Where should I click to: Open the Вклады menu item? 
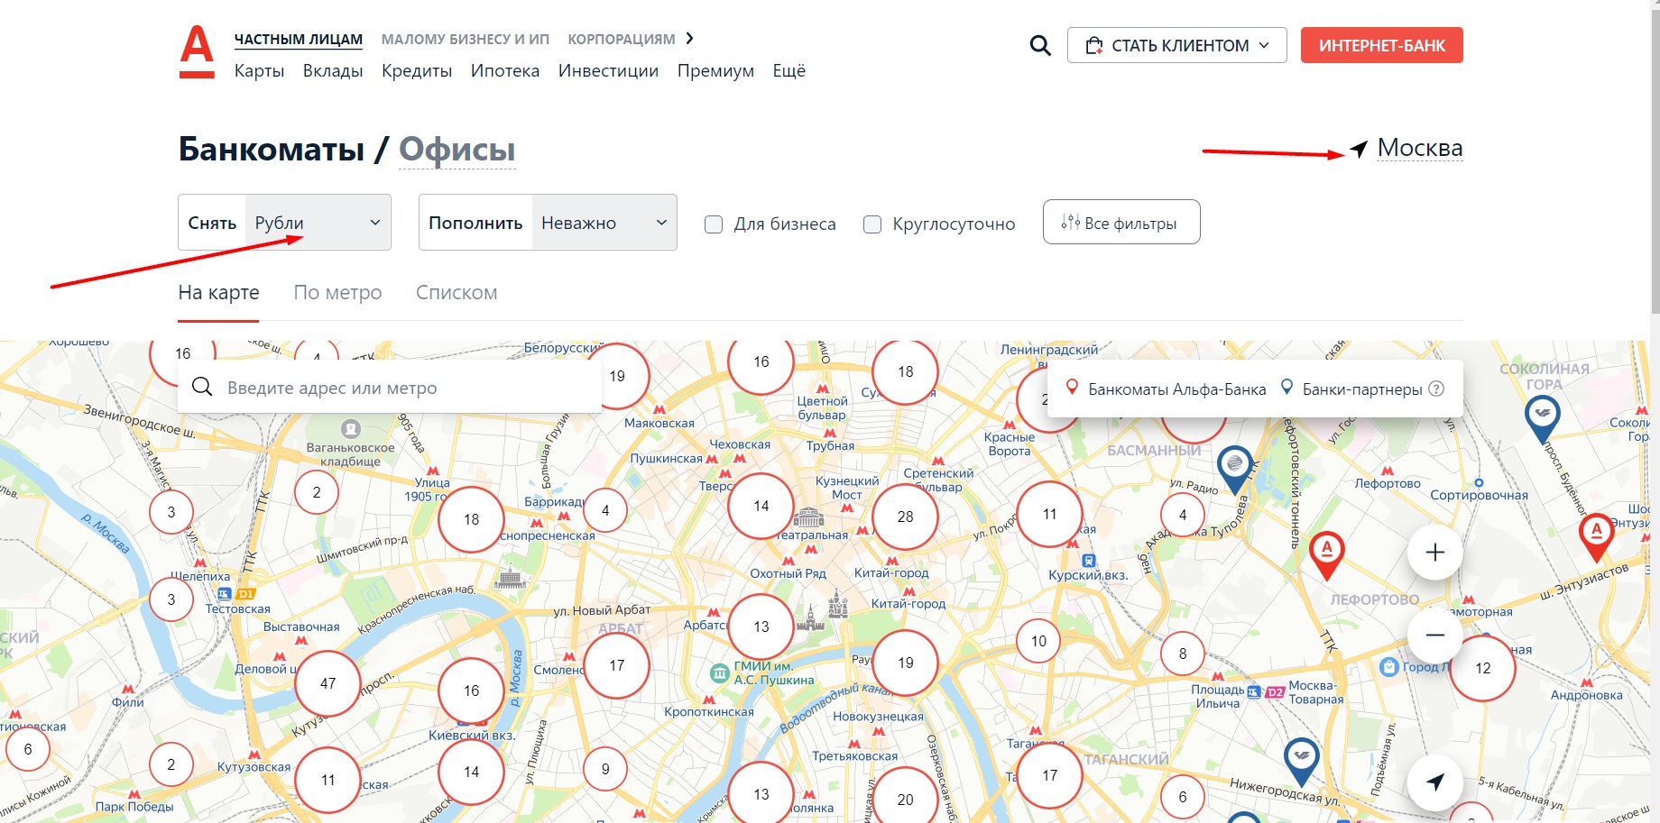333,70
